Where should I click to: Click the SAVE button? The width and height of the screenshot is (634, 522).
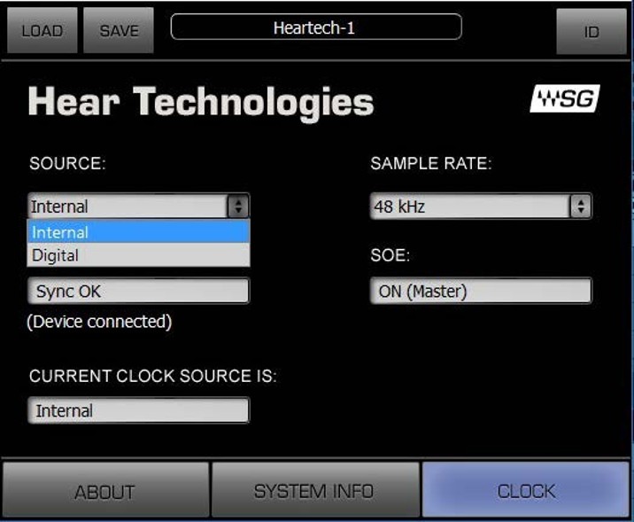119,30
